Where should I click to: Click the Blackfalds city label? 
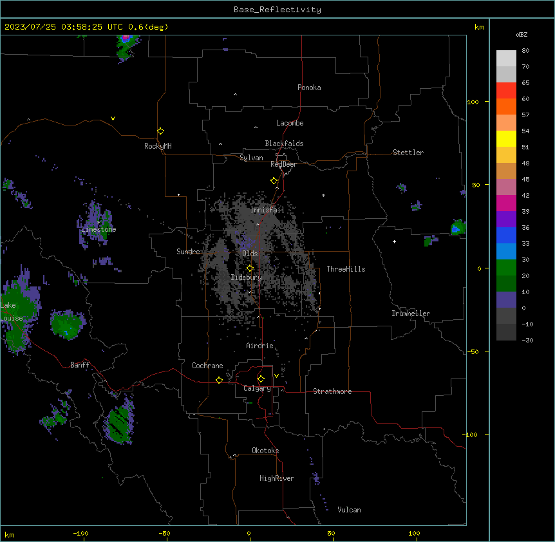(x=284, y=144)
